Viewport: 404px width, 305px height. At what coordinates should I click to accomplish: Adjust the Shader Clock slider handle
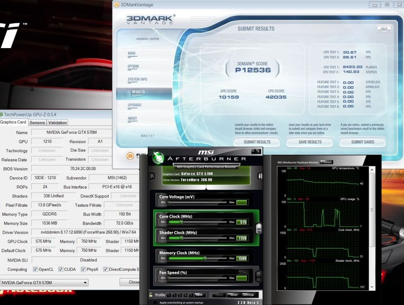point(181,238)
